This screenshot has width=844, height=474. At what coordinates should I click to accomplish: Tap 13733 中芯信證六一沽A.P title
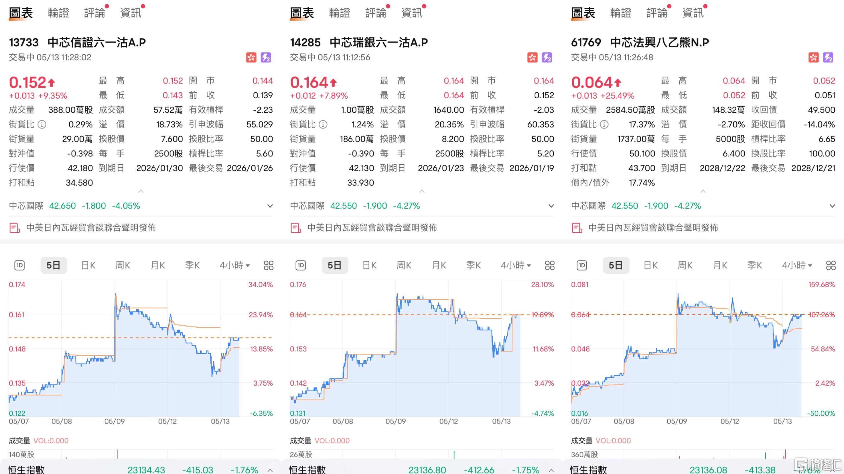pos(77,43)
